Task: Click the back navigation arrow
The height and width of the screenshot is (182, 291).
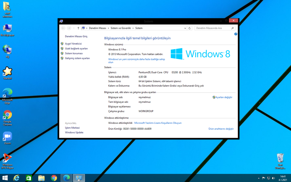Action: click(x=63, y=28)
